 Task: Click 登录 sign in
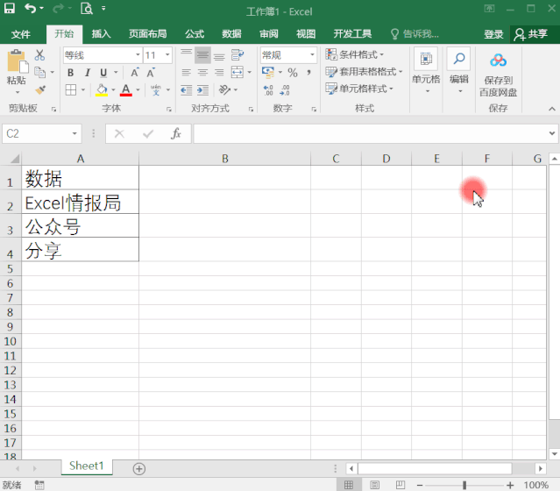tap(493, 34)
